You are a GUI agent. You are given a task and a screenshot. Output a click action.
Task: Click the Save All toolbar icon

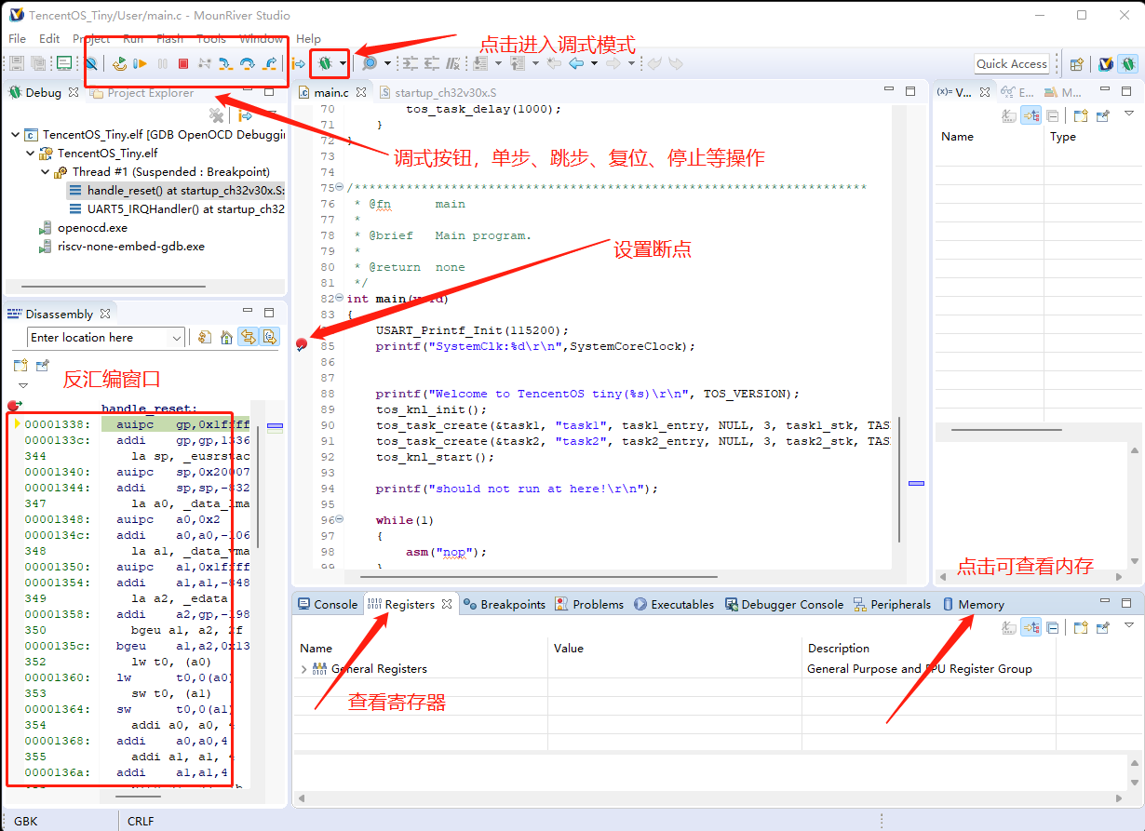point(39,63)
